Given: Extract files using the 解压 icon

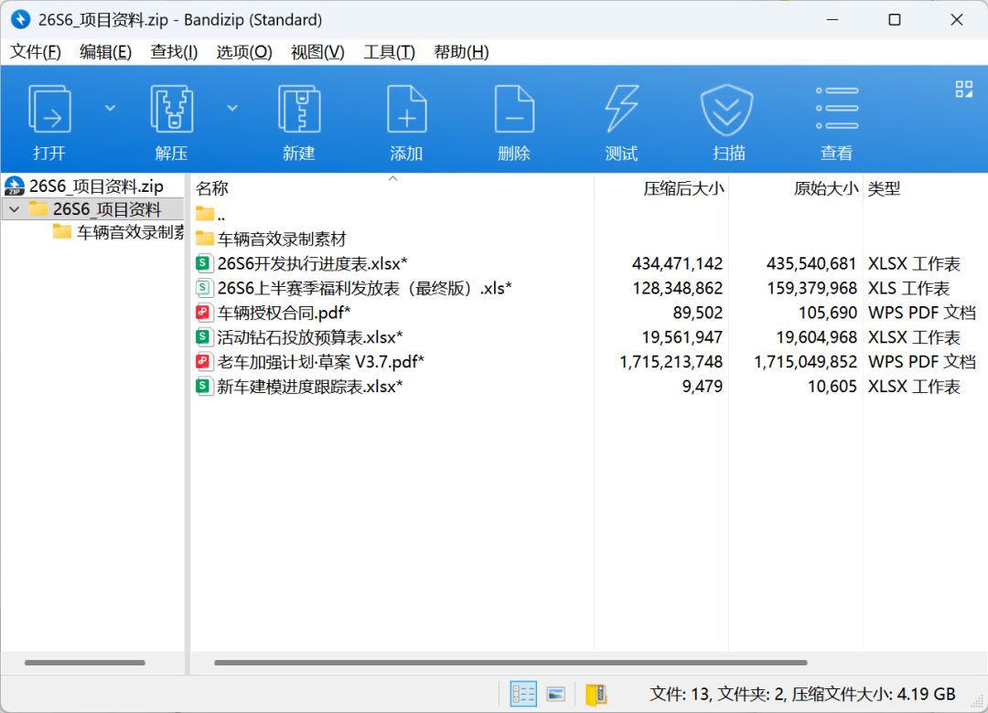Looking at the screenshot, I should 171,122.
